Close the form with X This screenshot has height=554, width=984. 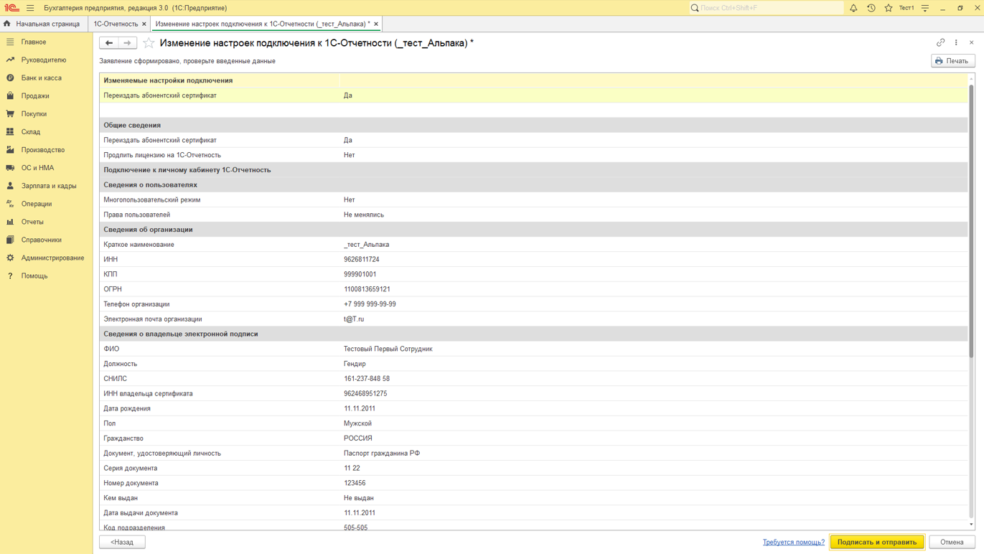972,42
